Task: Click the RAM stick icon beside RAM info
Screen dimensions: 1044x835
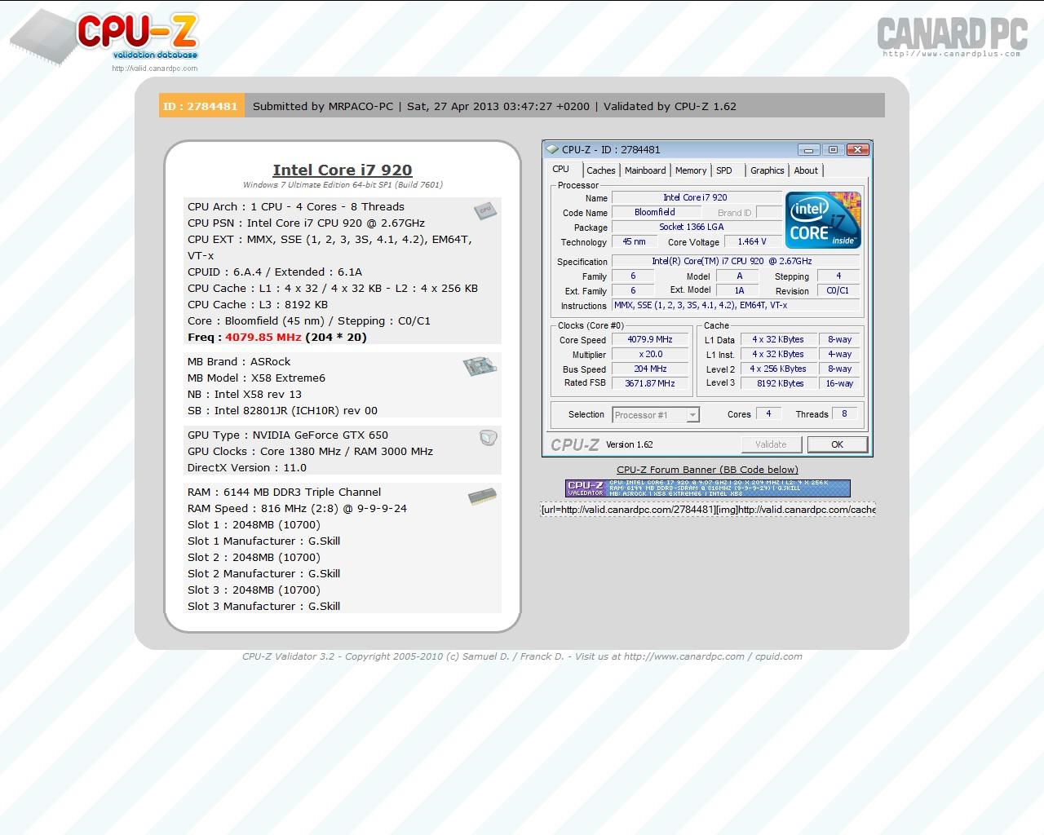Action: click(x=482, y=497)
